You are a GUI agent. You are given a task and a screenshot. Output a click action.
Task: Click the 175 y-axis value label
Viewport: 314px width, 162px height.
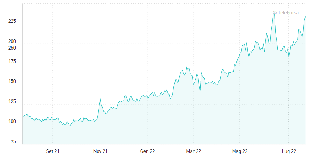click(x=12, y=61)
